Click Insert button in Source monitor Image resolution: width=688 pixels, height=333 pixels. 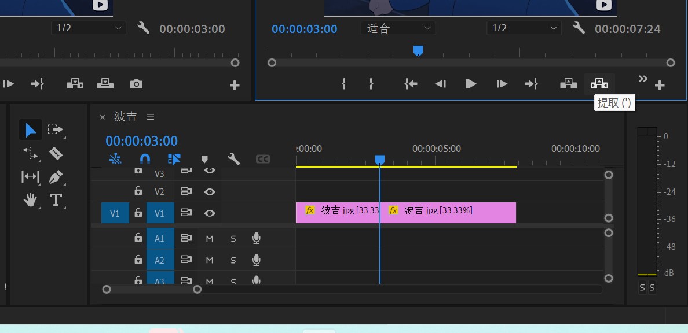click(75, 84)
